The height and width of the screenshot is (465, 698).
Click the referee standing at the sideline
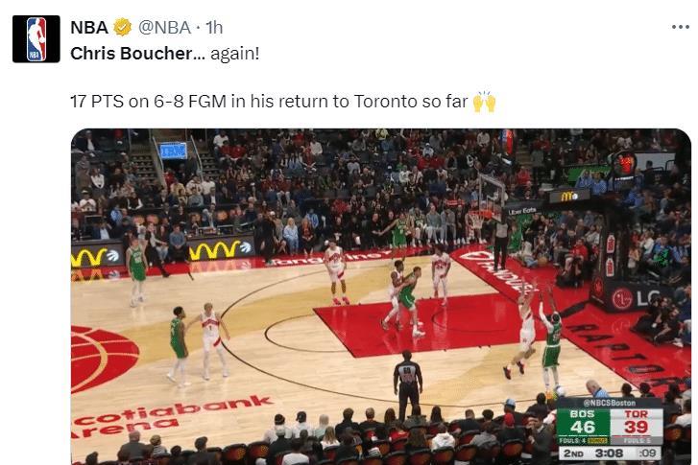[408, 384]
